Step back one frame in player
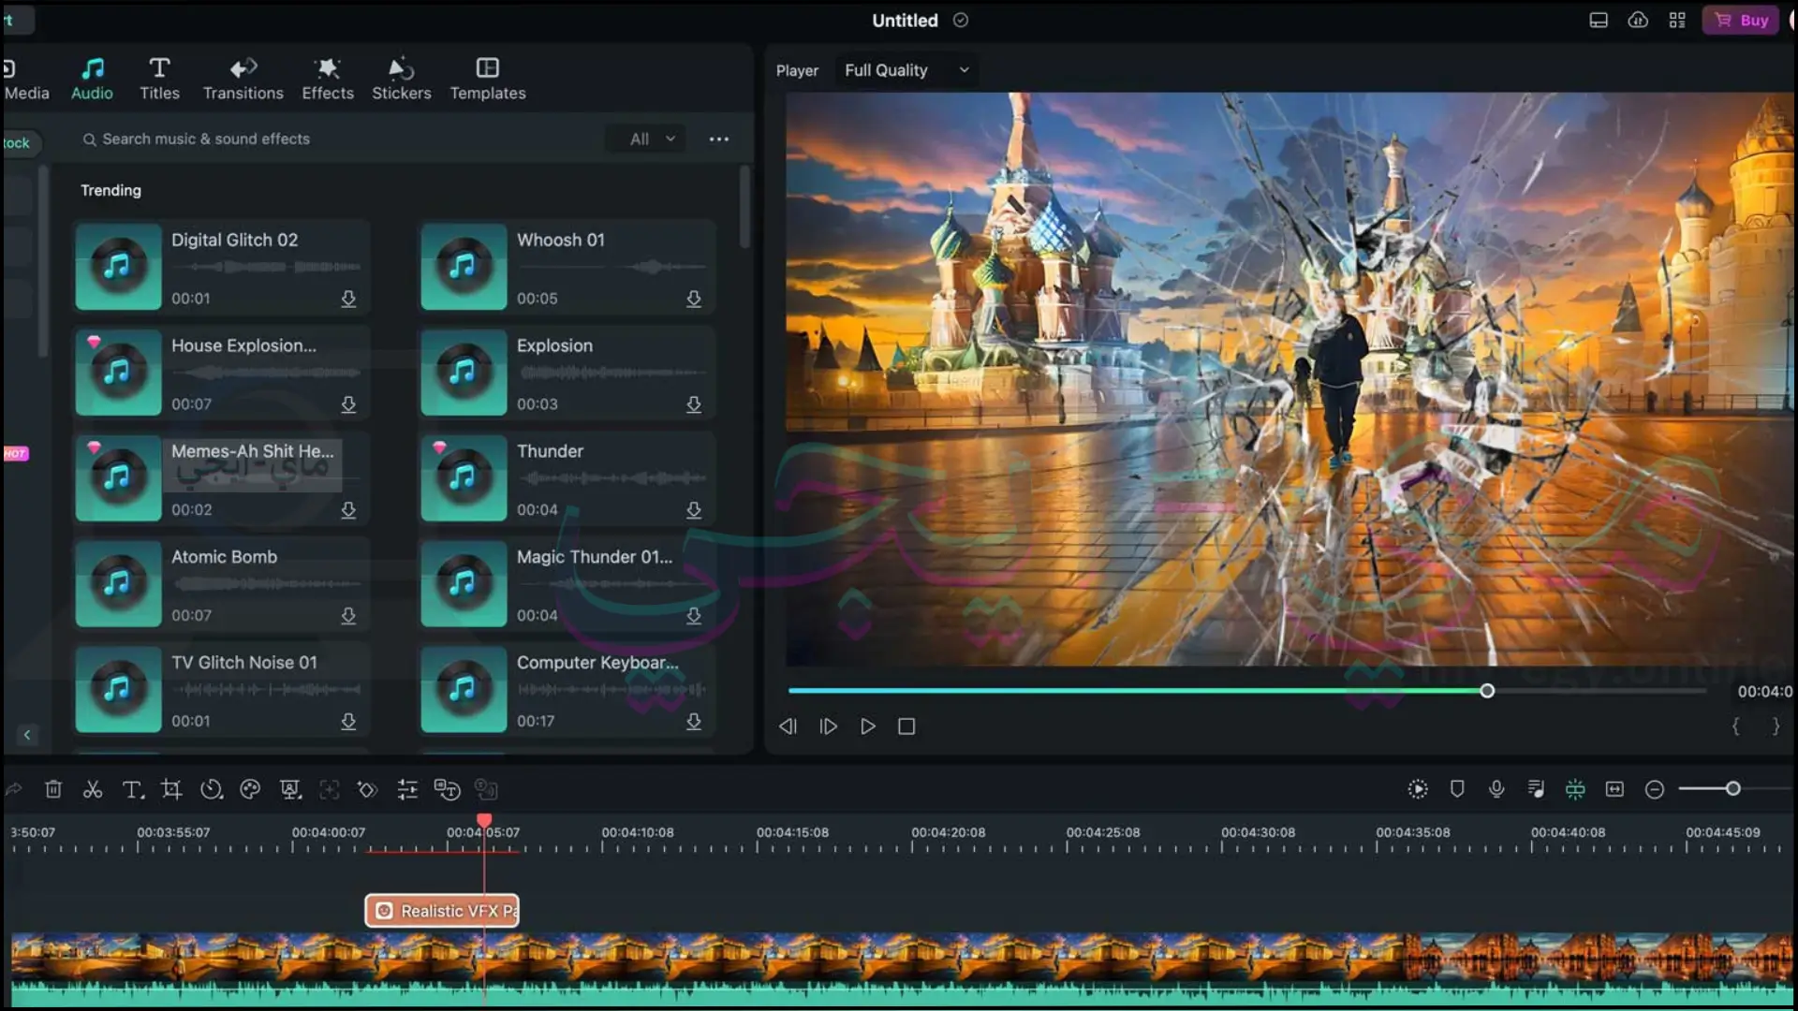This screenshot has width=1798, height=1011. pos(788,726)
